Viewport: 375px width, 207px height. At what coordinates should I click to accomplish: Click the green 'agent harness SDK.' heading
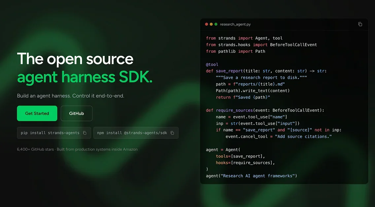click(85, 77)
